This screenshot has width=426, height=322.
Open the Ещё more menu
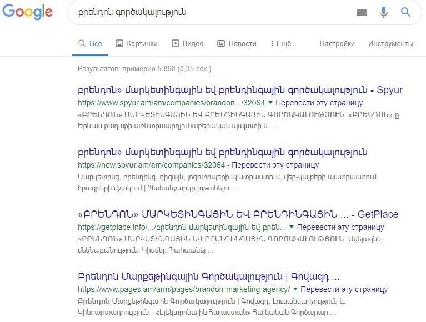click(280, 43)
